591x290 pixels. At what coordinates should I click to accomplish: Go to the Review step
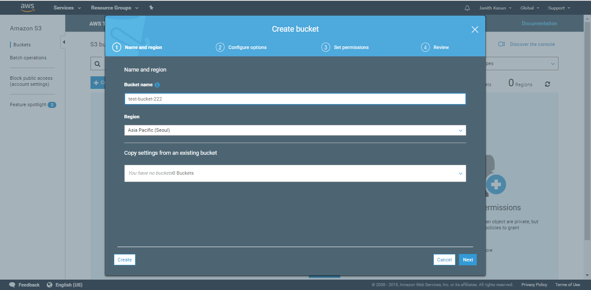coord(441,47)
